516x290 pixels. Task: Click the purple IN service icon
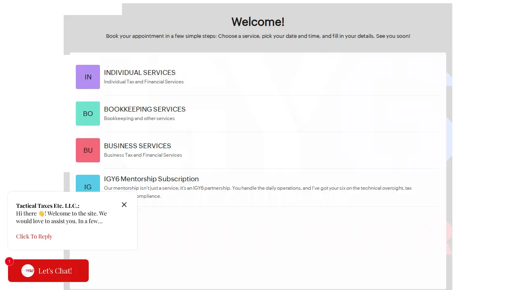[88, 77]
